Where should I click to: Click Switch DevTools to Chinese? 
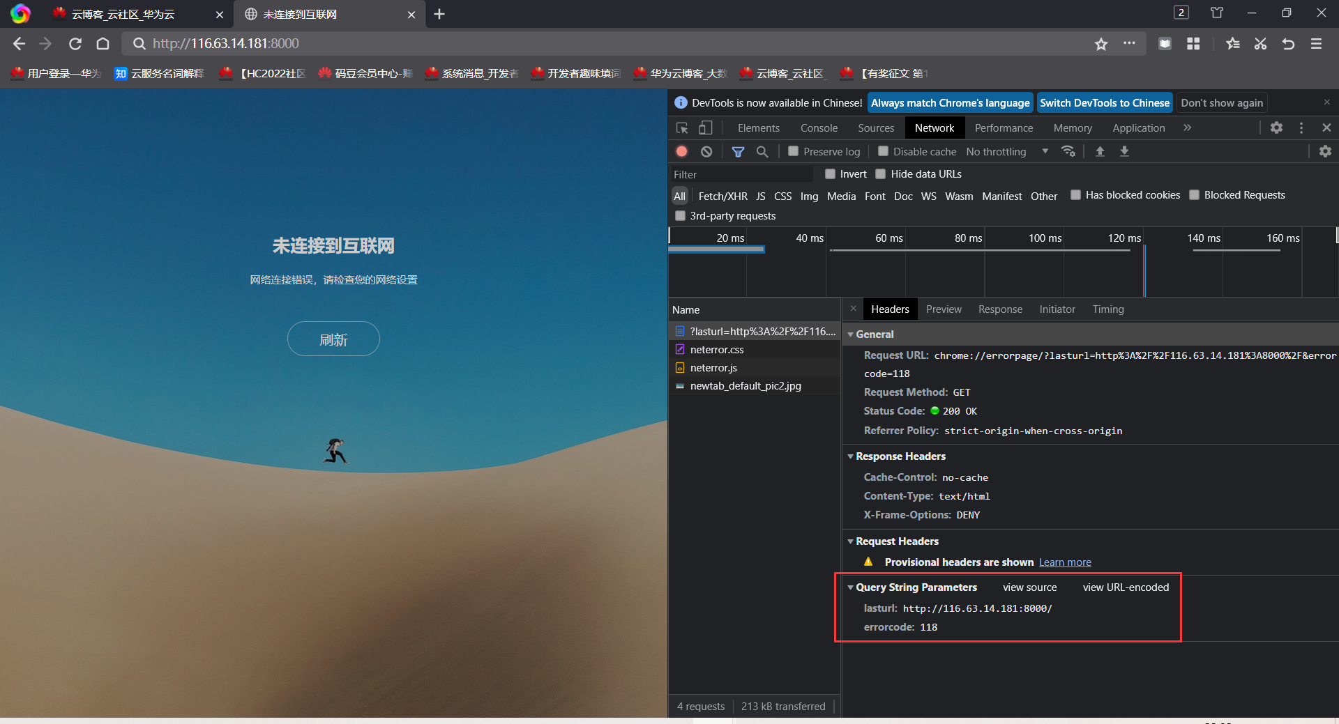1105,103
